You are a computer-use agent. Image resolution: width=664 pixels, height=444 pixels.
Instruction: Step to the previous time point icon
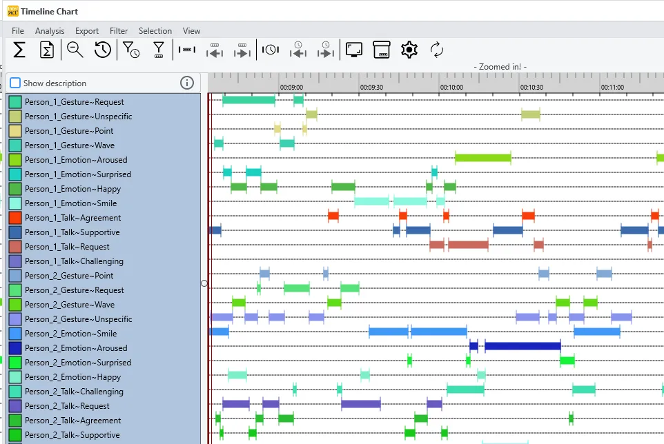coord(297,50)
